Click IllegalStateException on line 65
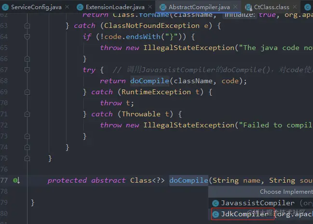Image resolution: width=313 pixels, height=224 pixels. click(x=189, y=48)
